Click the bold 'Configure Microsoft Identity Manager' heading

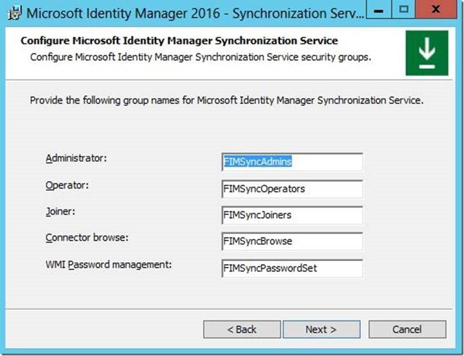[179, 41]
